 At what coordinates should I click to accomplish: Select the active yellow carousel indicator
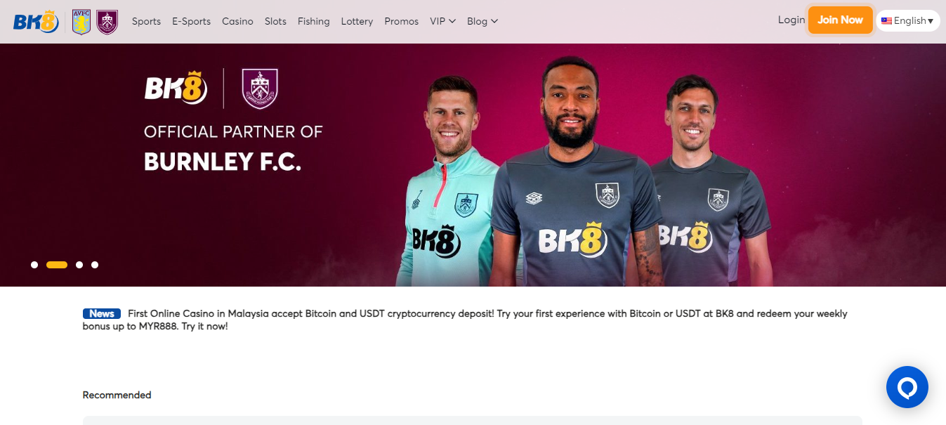(x=57, y=265)
